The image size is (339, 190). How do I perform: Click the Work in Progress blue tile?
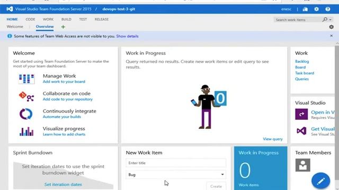(261, 168)
